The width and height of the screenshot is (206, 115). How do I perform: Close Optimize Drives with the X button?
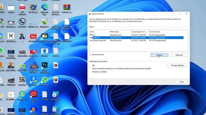click(186, 14)
